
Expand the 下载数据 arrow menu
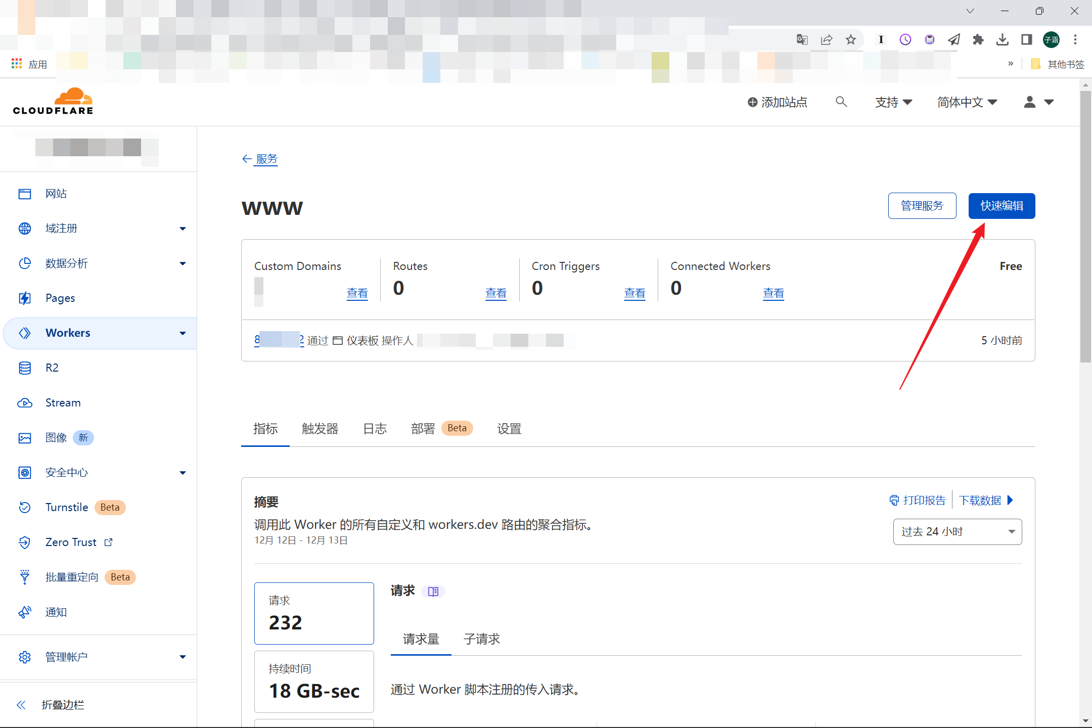click(1010, 500)
